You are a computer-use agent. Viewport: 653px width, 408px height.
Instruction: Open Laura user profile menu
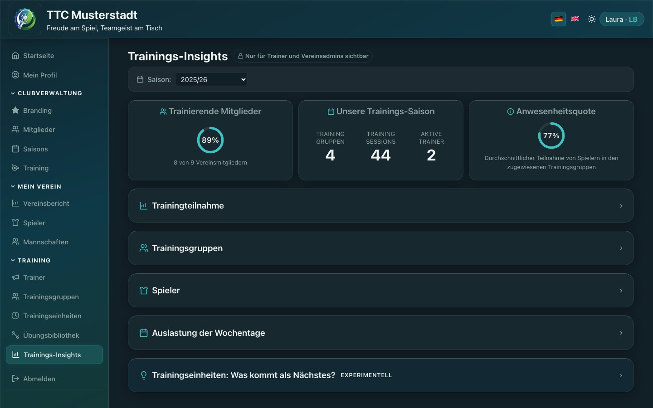click(622, 19)
